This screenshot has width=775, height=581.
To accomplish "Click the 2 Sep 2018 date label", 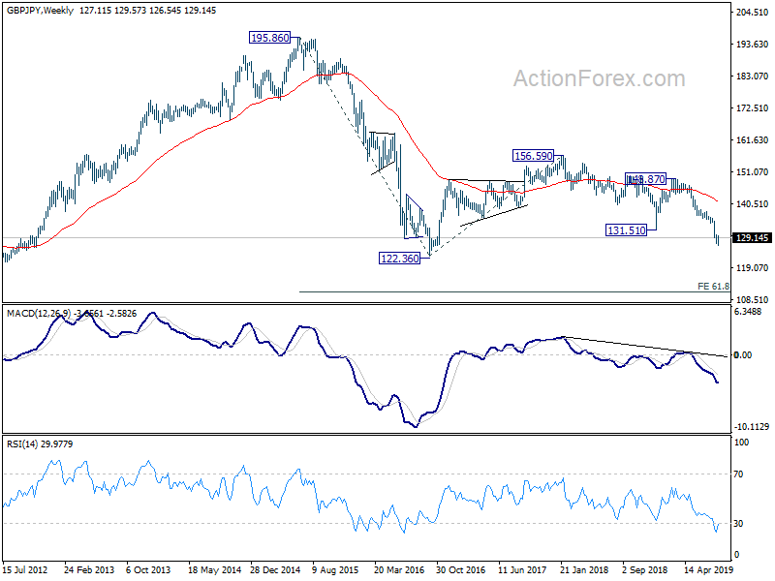I will pyautogui.click(x=645, y=569).
